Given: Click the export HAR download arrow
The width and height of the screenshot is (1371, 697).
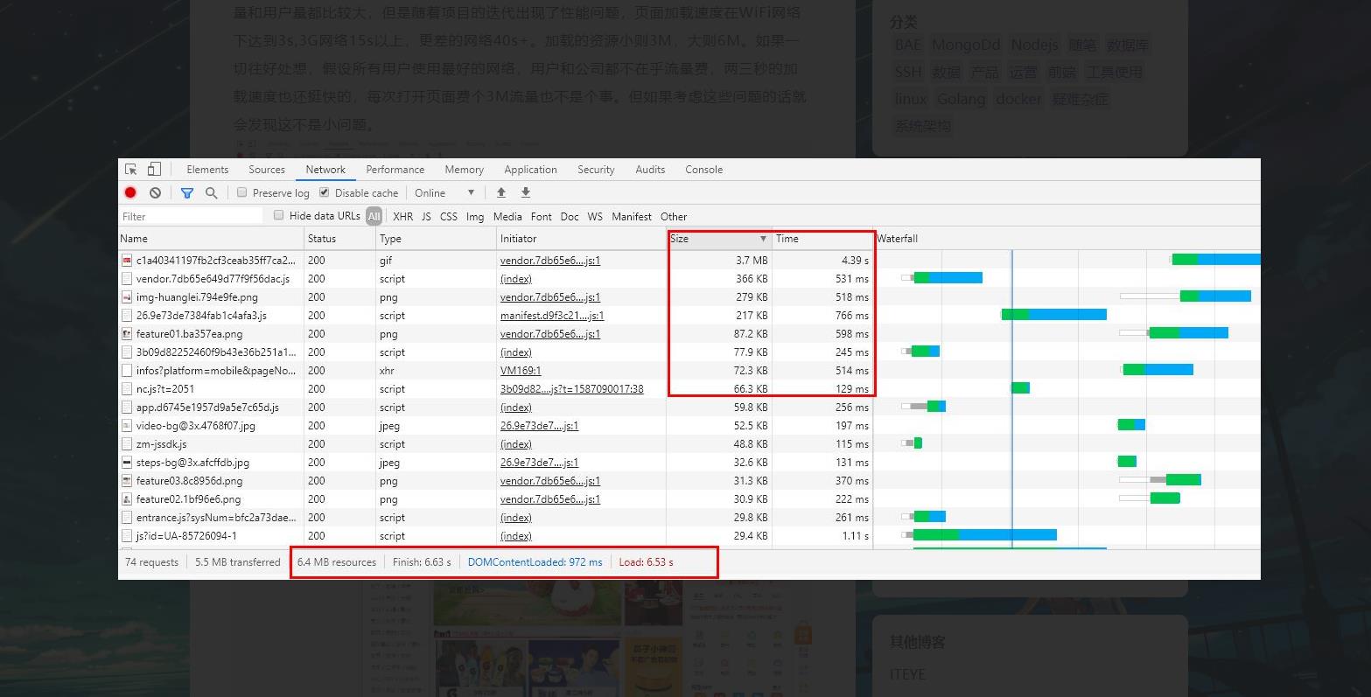Looking at the screenshot, I should (x=526, y=192).
